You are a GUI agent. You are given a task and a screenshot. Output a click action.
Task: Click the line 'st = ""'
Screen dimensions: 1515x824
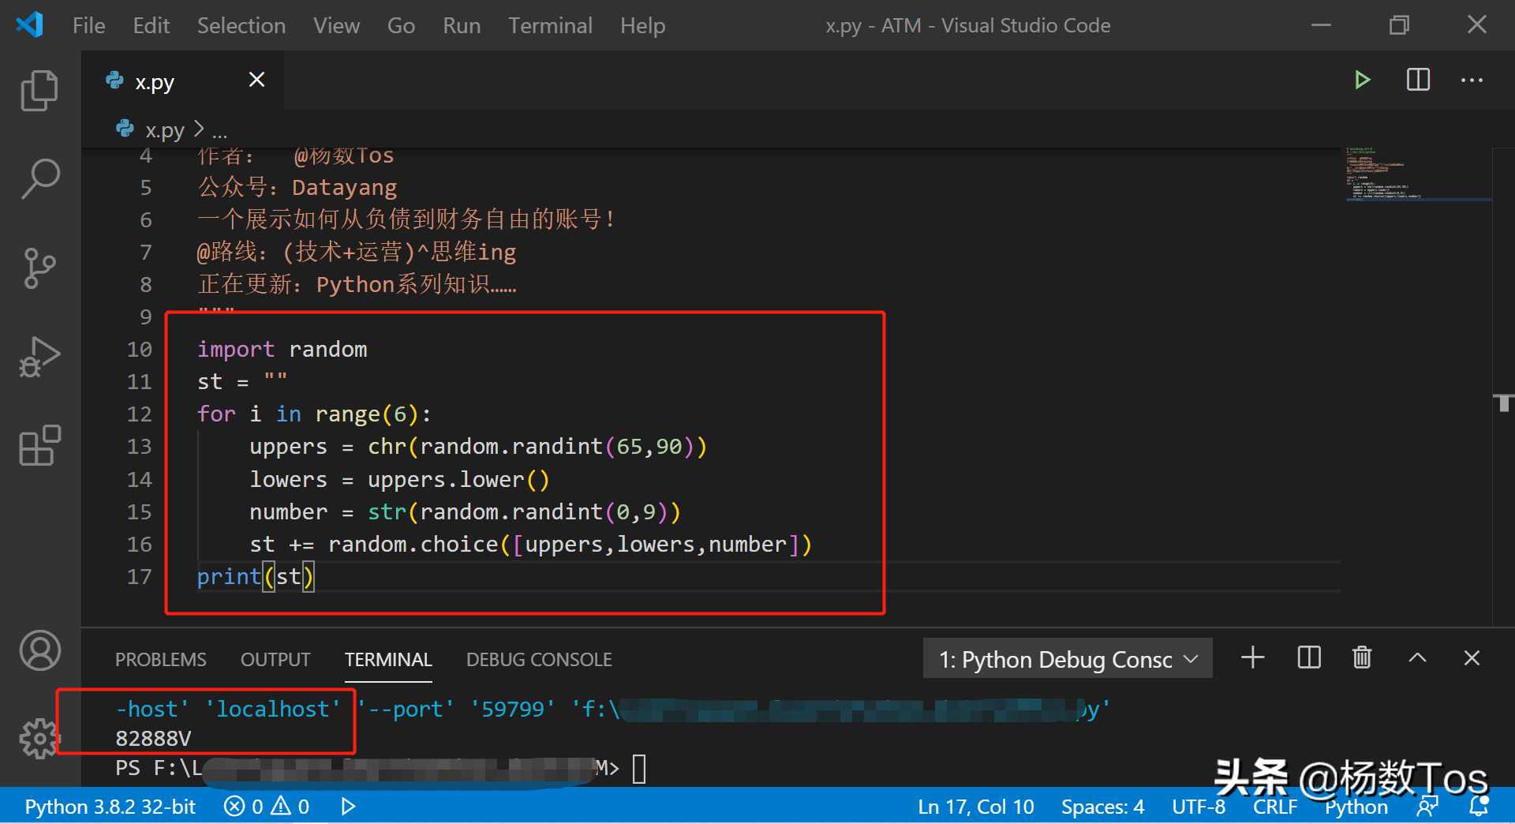(x=242, y=382)
